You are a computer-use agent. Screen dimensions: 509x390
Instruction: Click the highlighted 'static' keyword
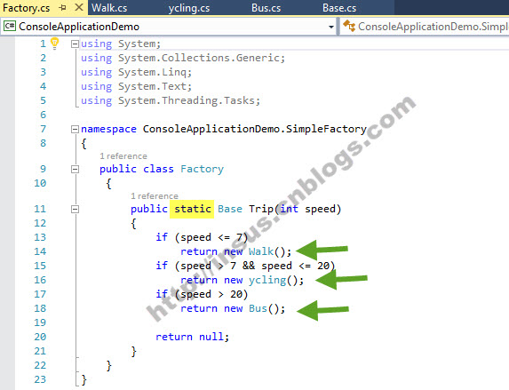192,209
